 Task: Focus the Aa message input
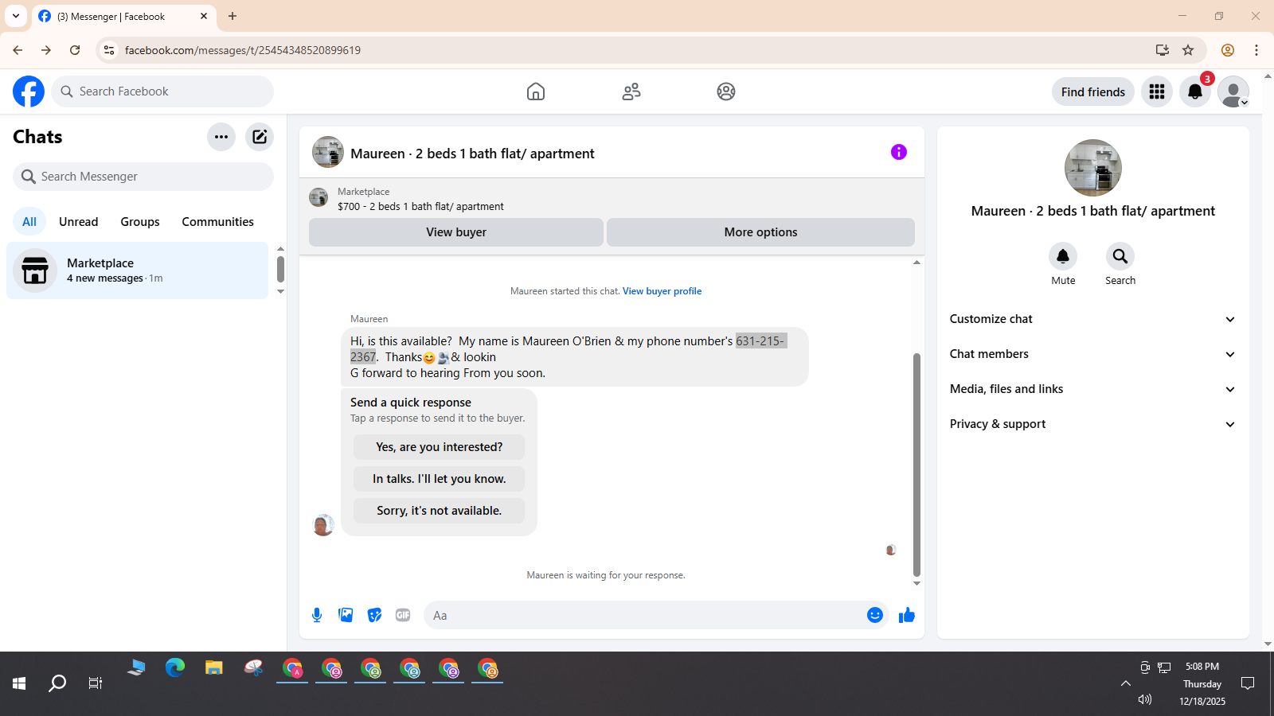[645, 615]
